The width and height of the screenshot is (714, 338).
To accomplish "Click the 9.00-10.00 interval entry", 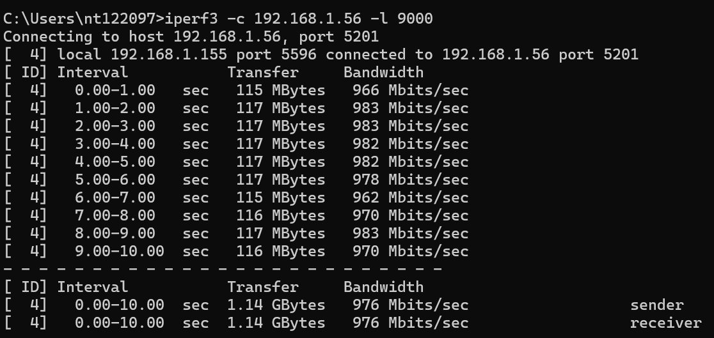I will coord(120,251).
